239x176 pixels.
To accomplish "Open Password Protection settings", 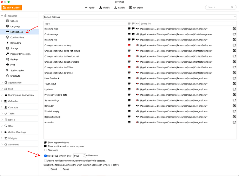I will (x=20, y=54).
